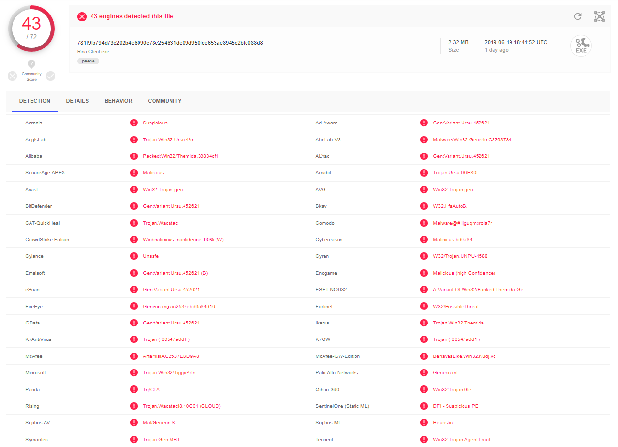Click Generic.mg.ac2537ebd9a84d16 result

point(179,307)
